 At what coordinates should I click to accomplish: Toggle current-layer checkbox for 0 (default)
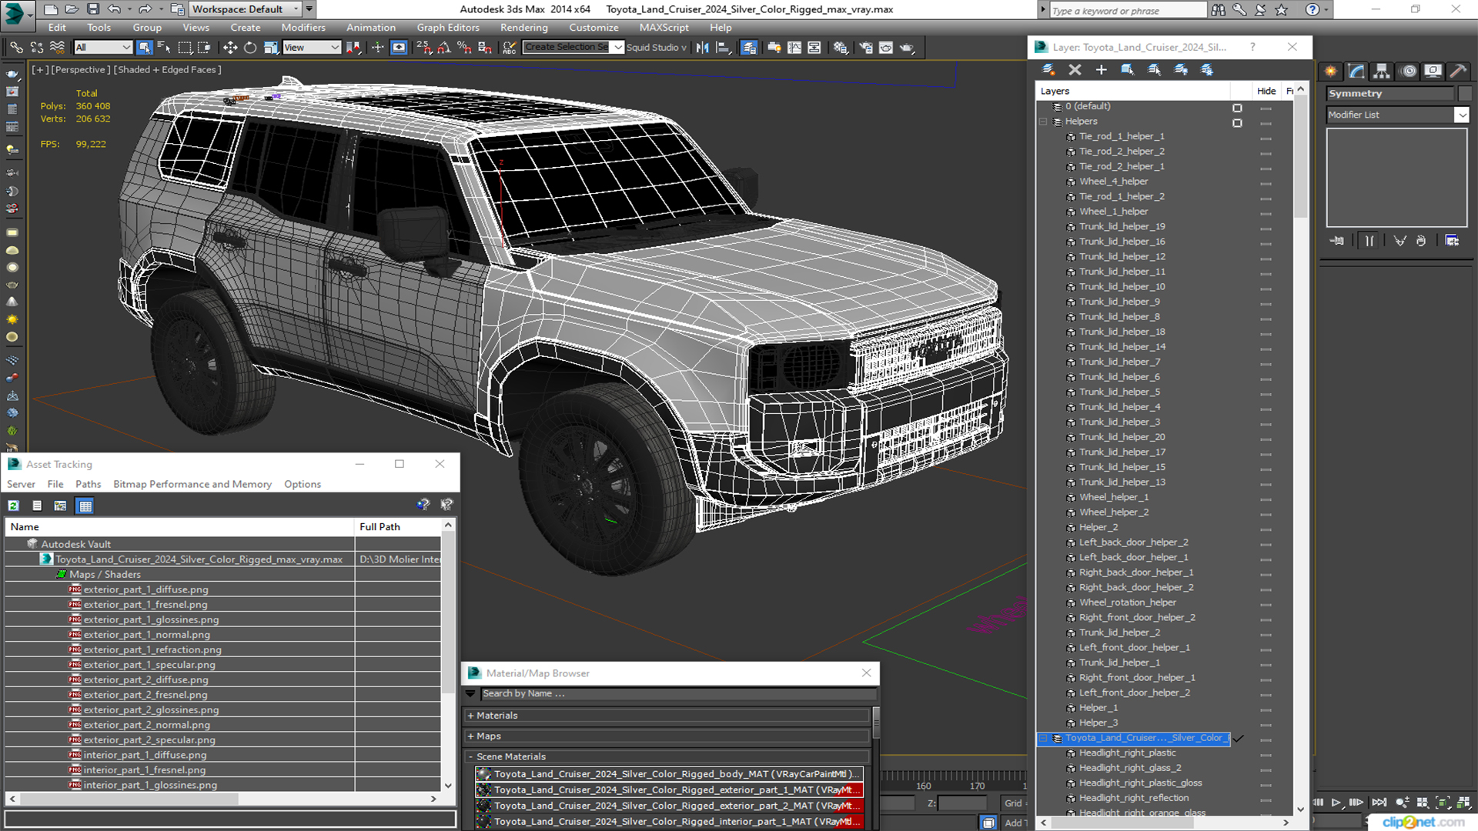pos(1237,108)
